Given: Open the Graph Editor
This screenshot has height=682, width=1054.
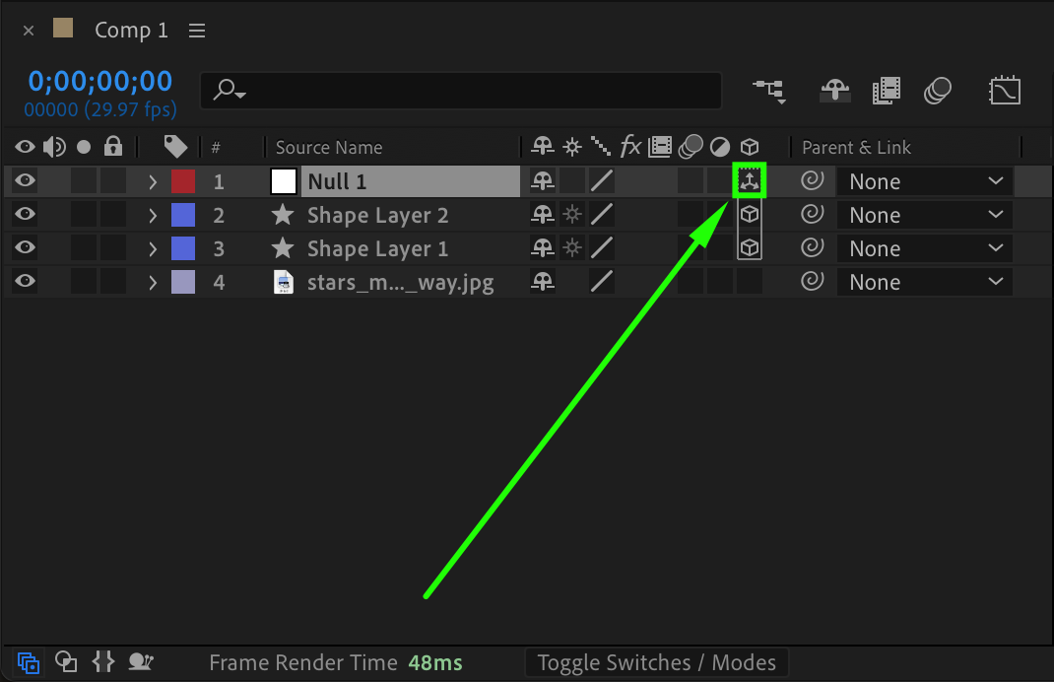Looking at the screenshot, I should point(1004,91).
